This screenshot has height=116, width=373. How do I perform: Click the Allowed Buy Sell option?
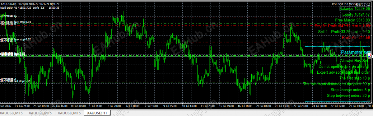pos(355,61)
